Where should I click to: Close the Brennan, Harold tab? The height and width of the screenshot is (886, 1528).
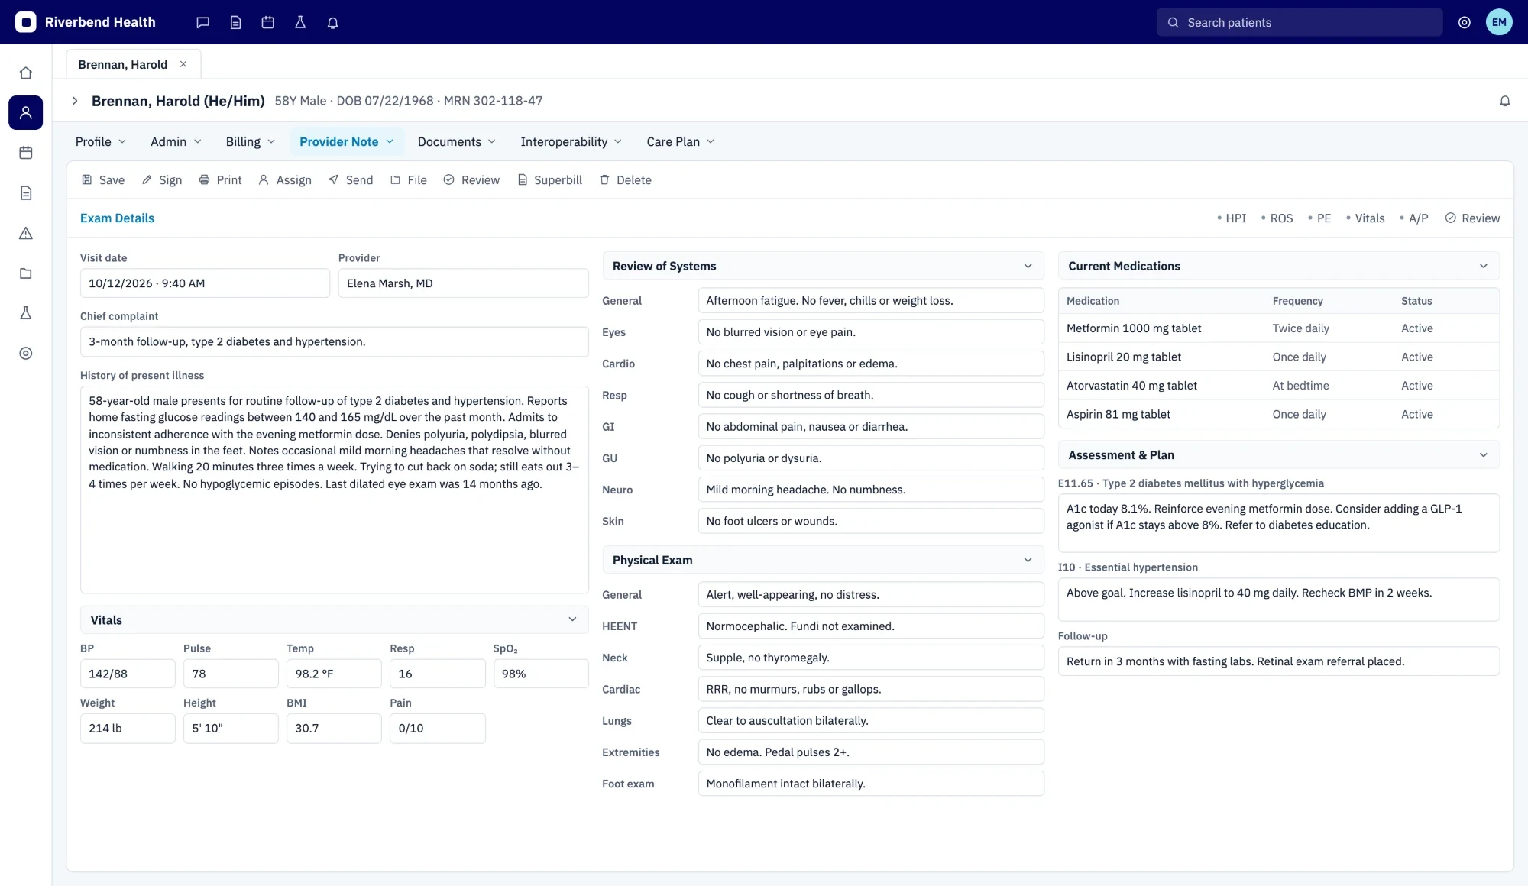pos(183,64)
